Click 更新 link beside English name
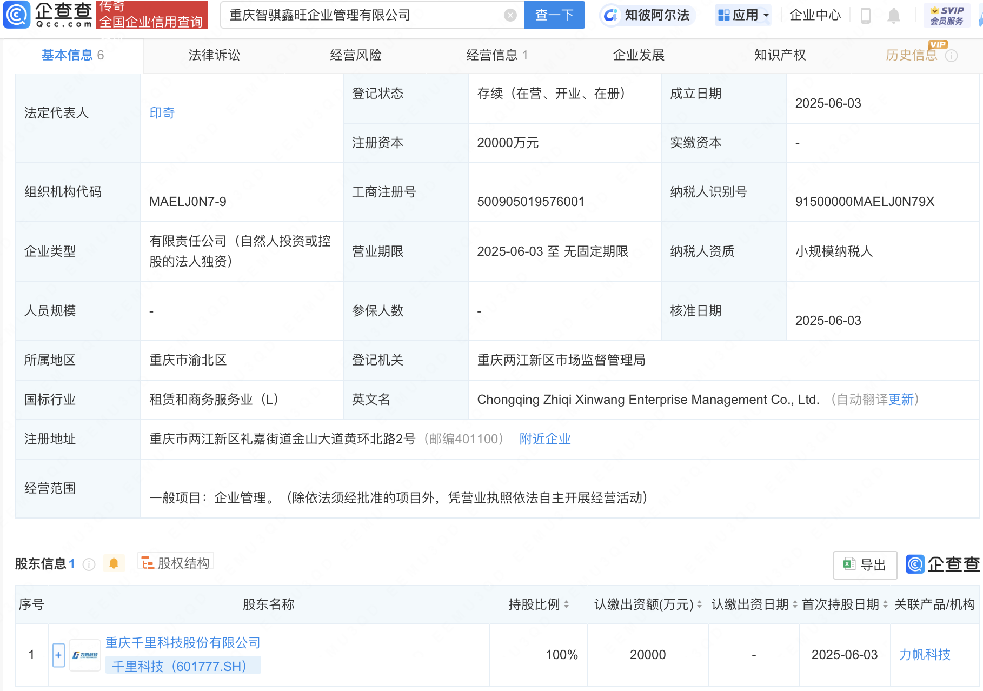Viewport: 983px width, 691px height. click(901, 400)
